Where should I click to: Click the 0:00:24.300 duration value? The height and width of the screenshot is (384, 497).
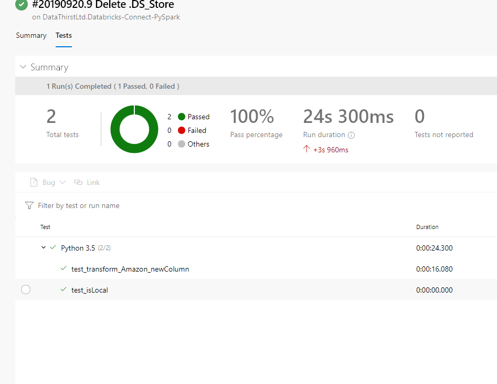tap(434, 248)
